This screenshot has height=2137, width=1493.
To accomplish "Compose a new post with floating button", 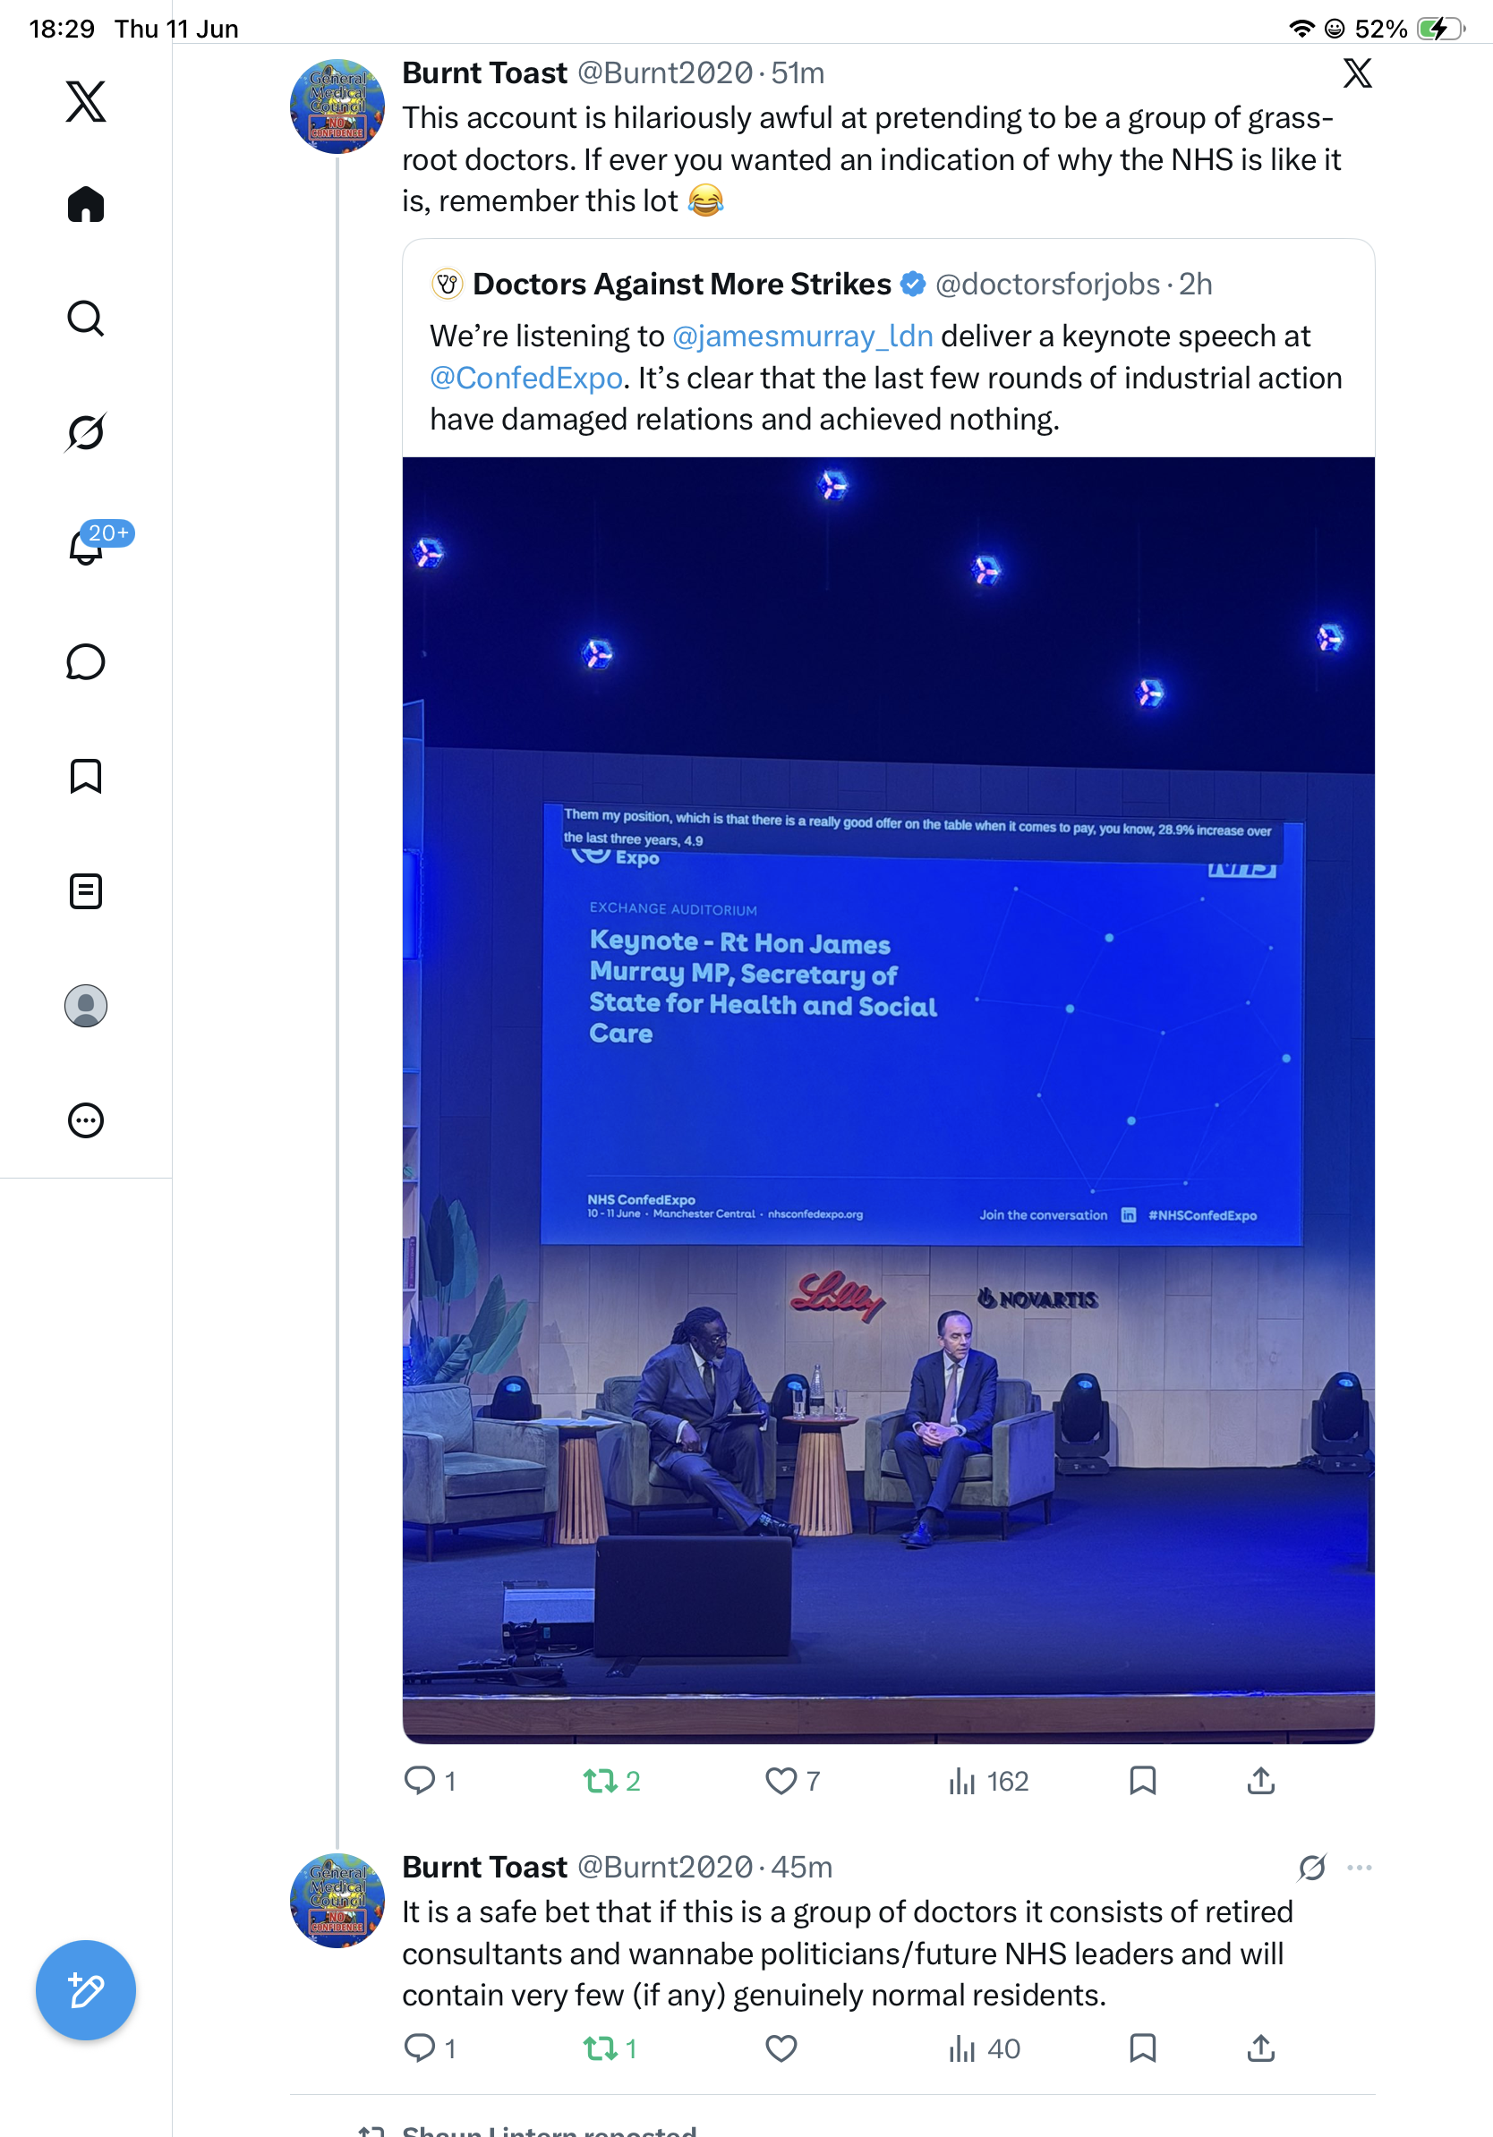I will (x=86, y=1990).
